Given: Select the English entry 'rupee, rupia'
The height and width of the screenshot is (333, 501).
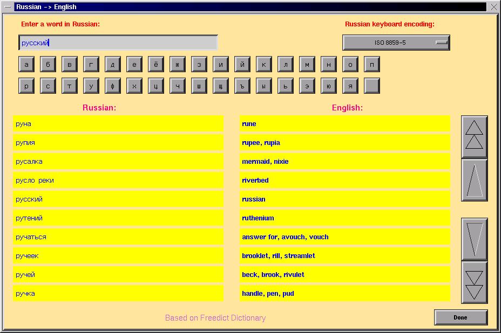Looking at the screenshot, I should (x=344, y=143).
